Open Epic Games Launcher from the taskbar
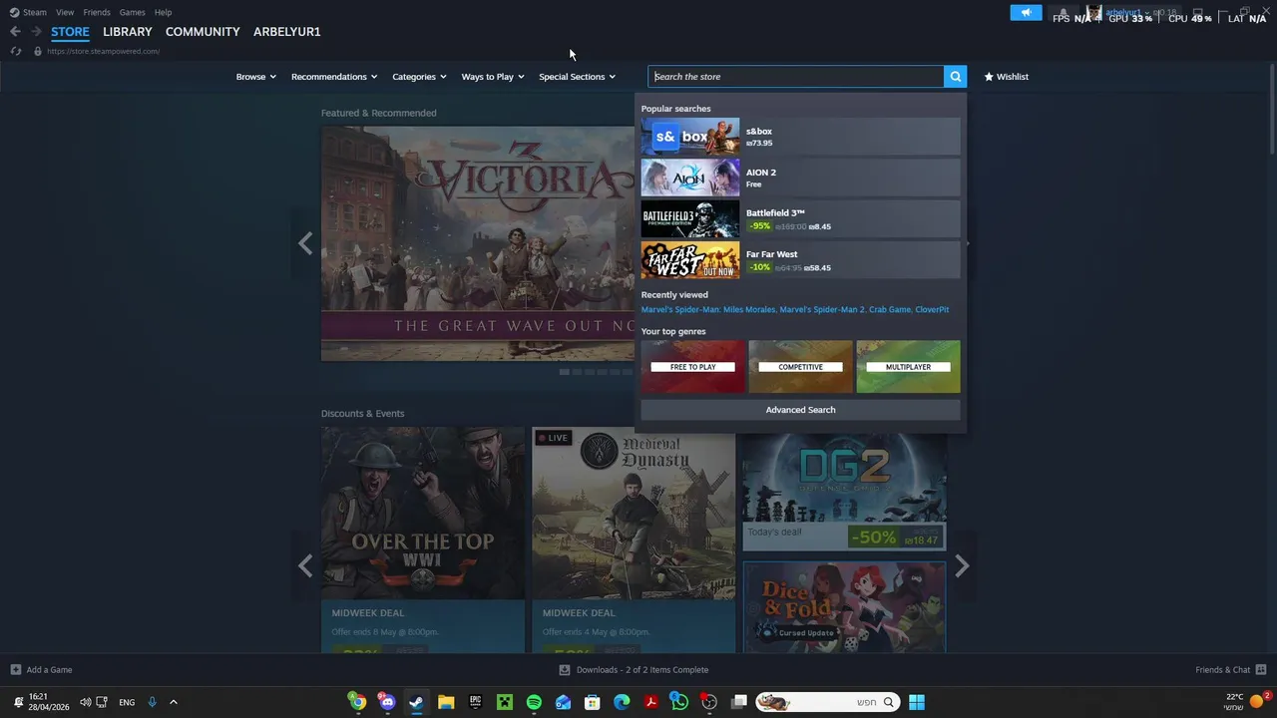 (x=475, y=702)
